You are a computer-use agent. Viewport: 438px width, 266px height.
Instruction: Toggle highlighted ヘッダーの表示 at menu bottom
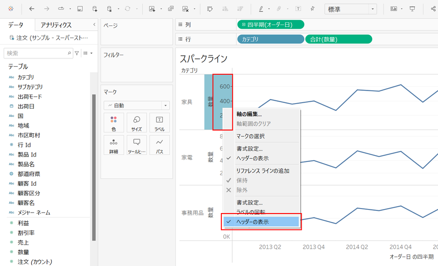pos(261,222)
